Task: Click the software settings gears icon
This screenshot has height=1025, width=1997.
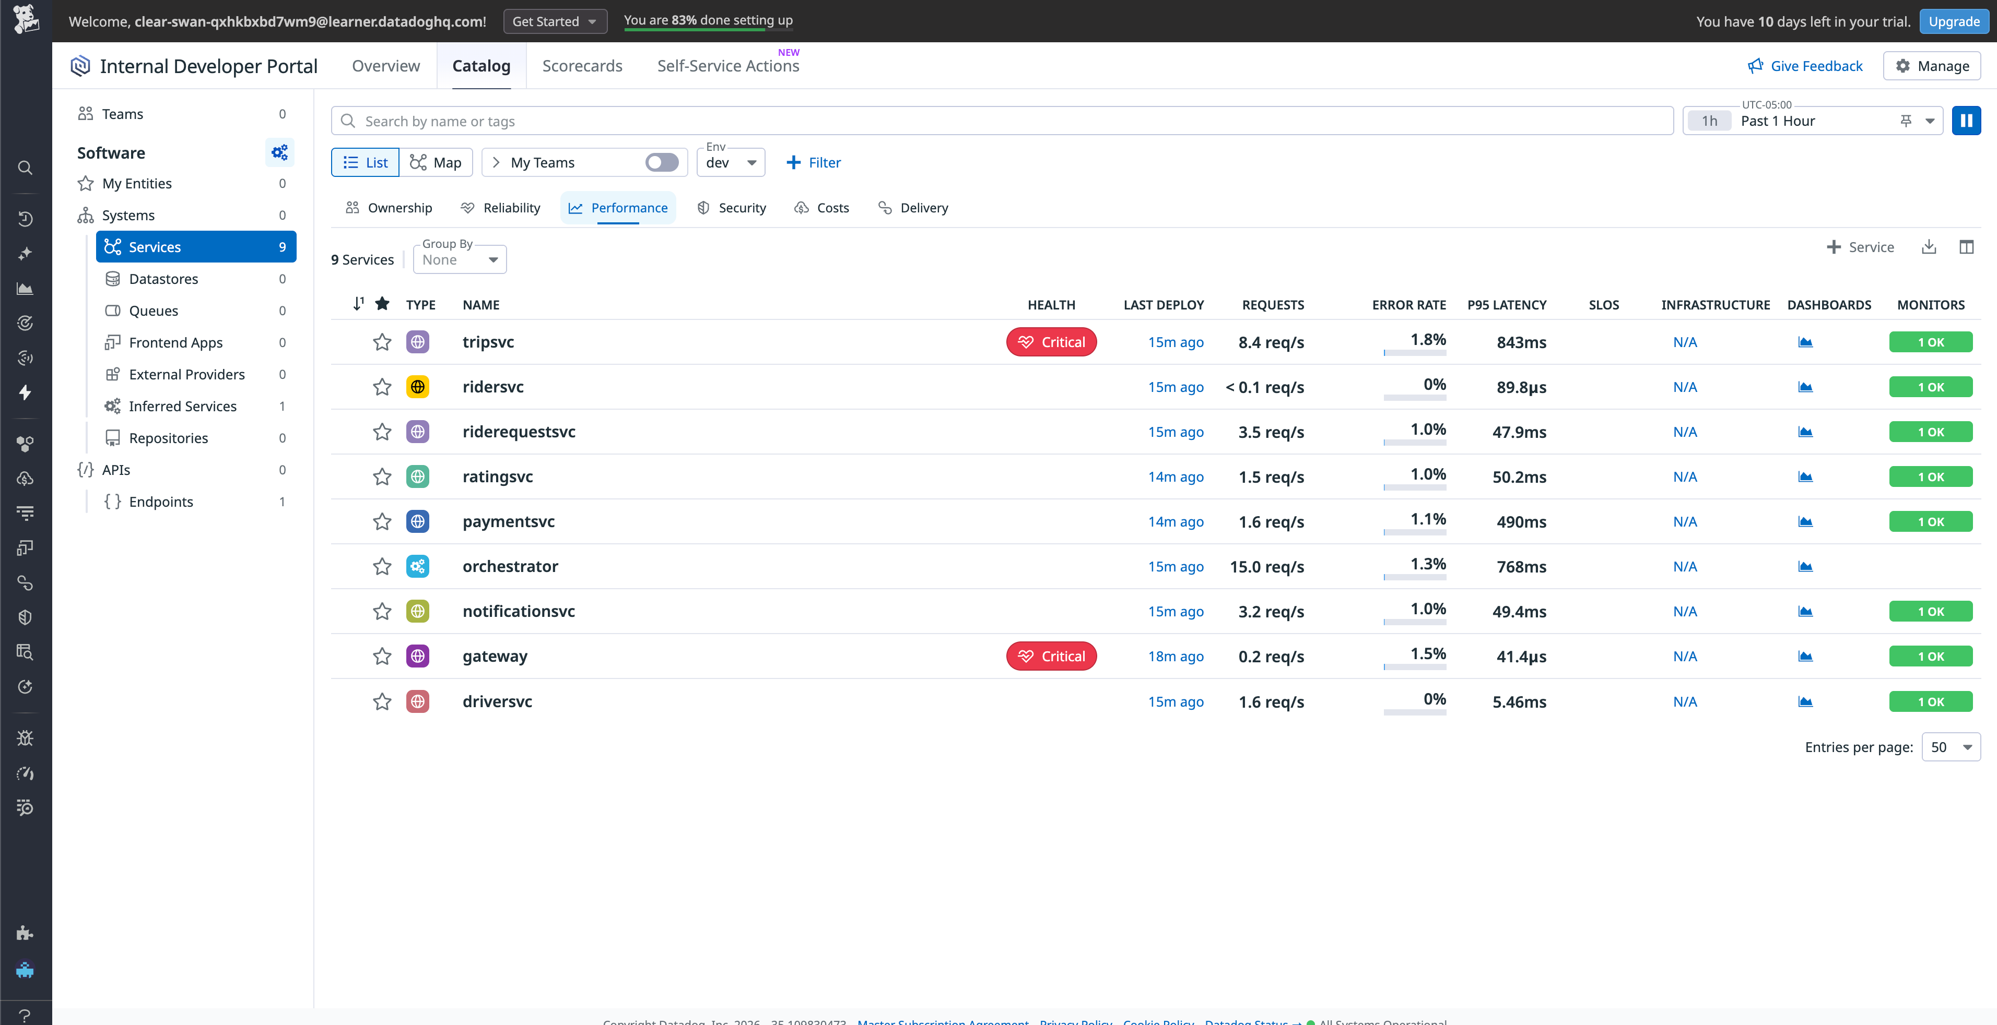Action: (x=280, y=152)
